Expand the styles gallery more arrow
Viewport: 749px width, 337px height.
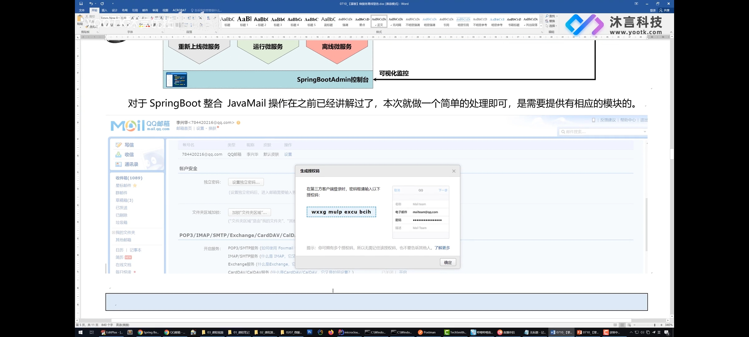pyautogui.click(x=541, y=26)
